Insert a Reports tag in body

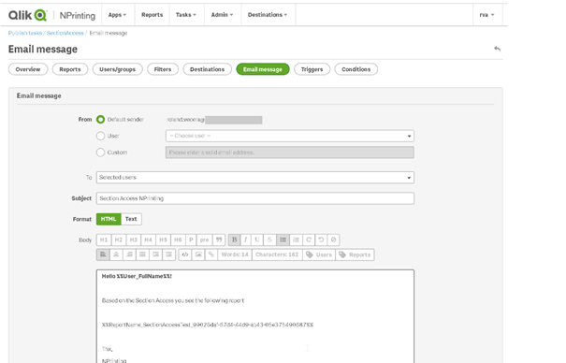355,254
